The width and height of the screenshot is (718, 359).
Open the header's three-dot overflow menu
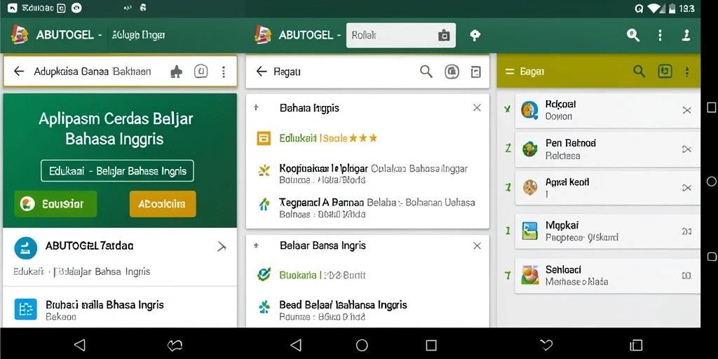tap(660, 35)
